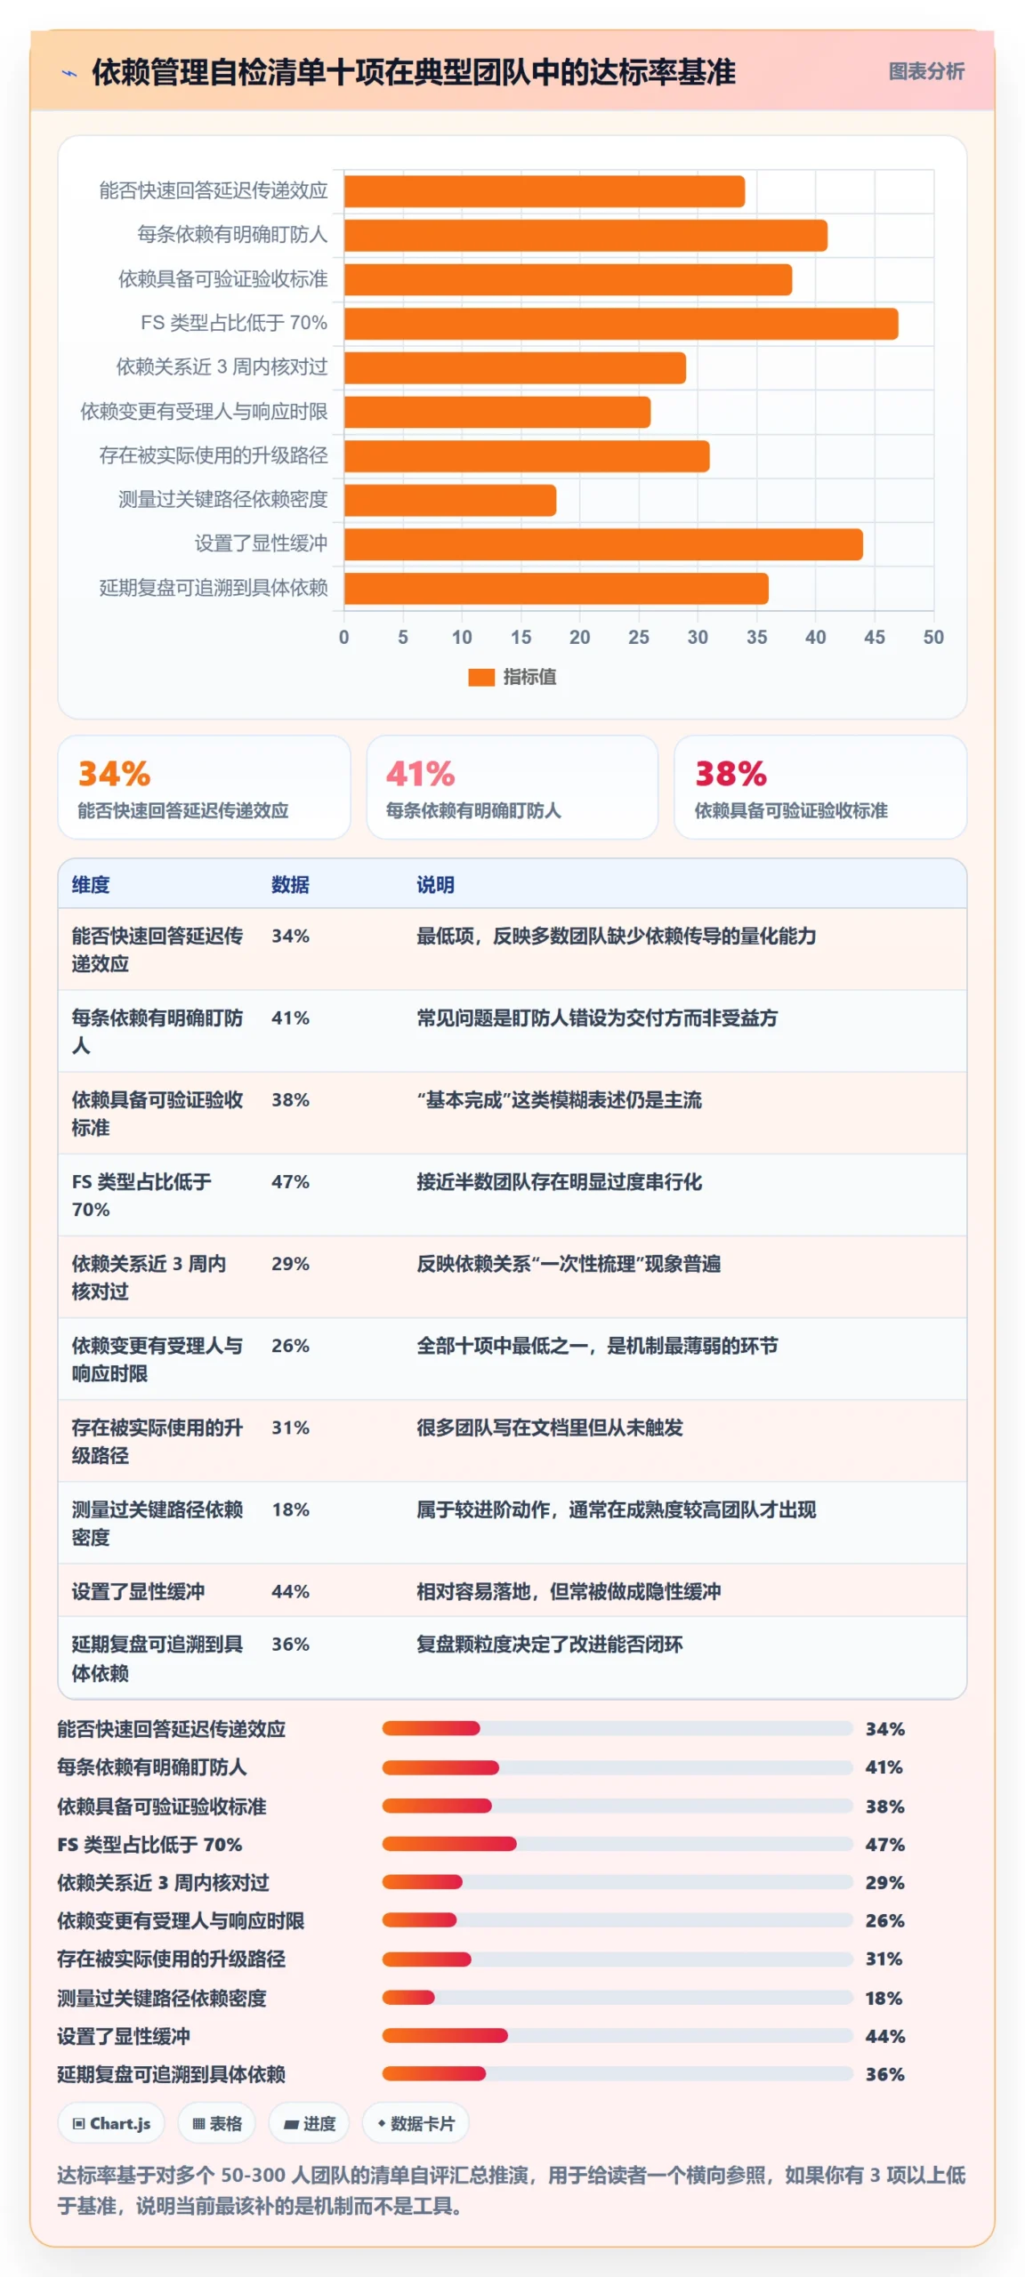This screenshot has width=1025, height=2277.
Task: Click progress bar for 存在被实际使用的升级路径
Action: (617, 1959)
